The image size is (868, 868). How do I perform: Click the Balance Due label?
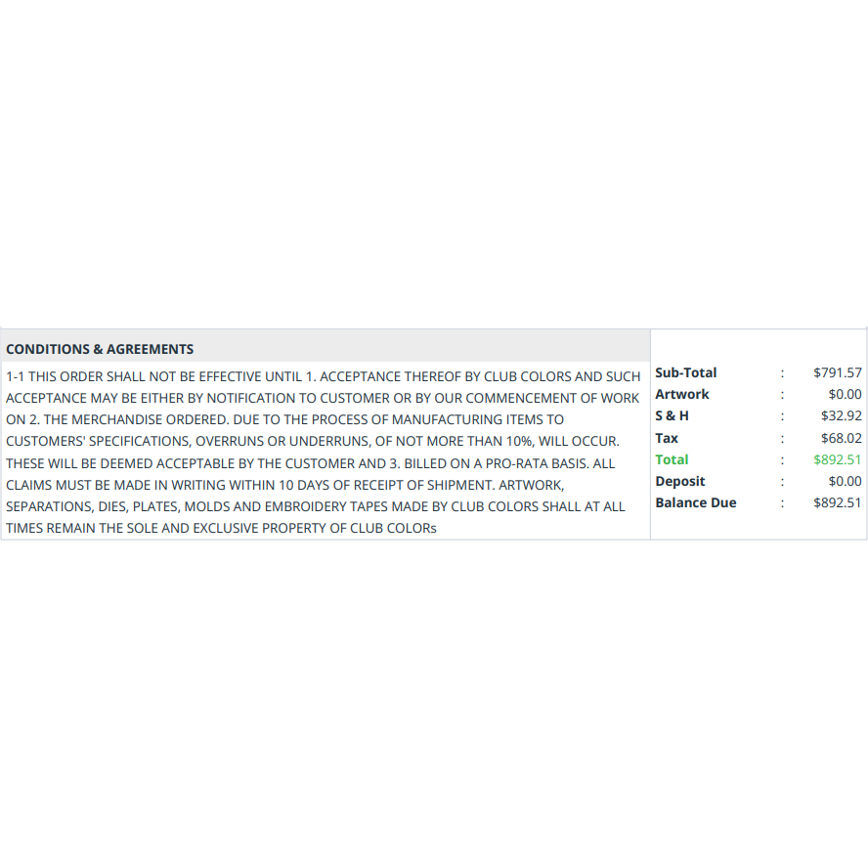click(696, 503)
